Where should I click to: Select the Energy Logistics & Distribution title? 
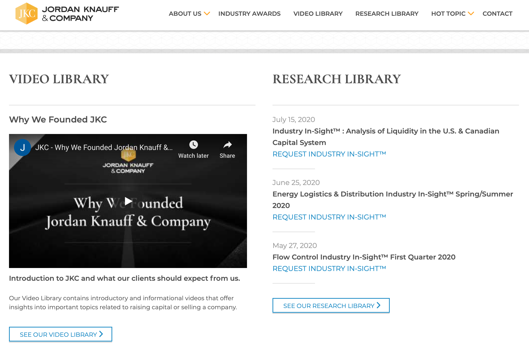[393, 200]
